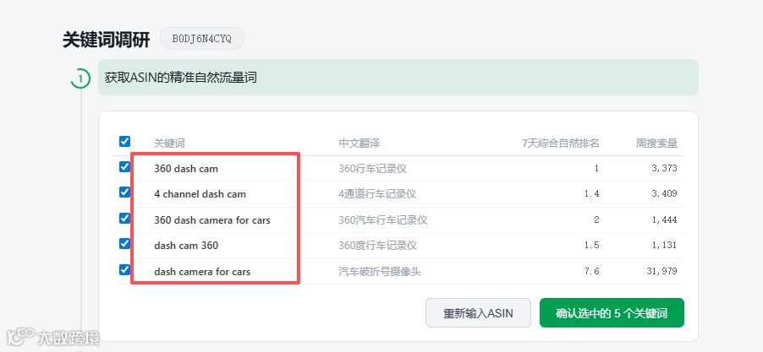Click the 获取ASIN的精准自然流量词 step banner
The height and width of the screenshot is (352, 763).
point(398,78)
